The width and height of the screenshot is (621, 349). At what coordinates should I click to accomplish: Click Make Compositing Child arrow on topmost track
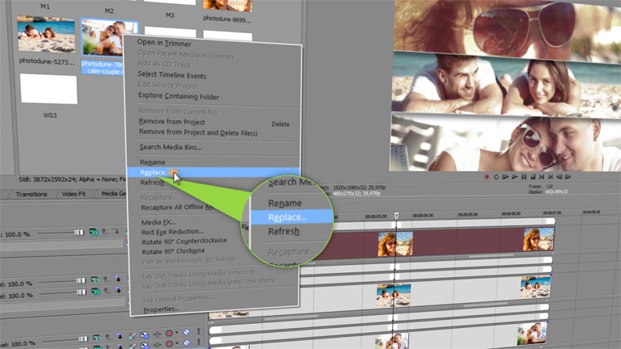pos(117,231)
